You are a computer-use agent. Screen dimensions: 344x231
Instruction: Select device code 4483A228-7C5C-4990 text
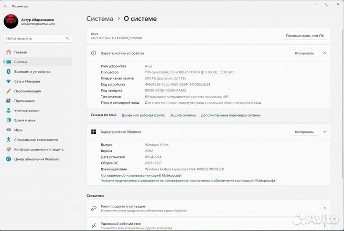(177, 84)
